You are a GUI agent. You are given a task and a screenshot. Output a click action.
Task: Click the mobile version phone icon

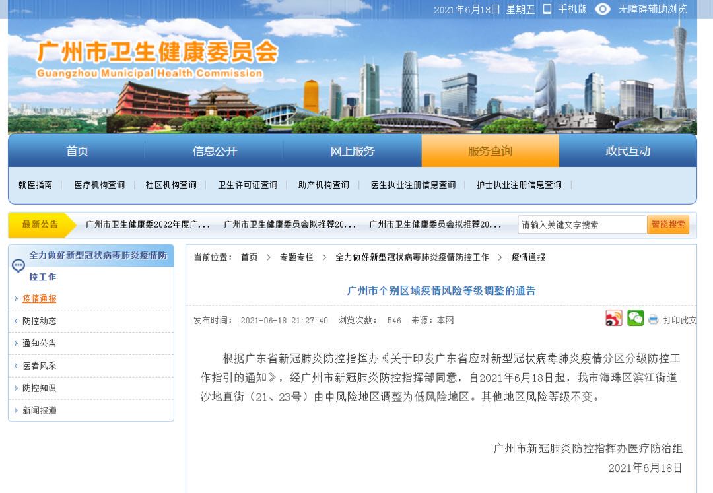pyautogui.click(x=547, y=9)
